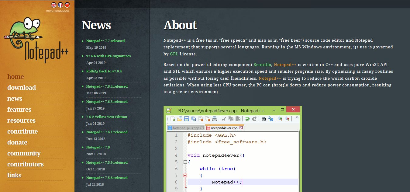Viewport: 410px width, 192px height.
Task: Follow the Scintilla link
Action: 263,65
